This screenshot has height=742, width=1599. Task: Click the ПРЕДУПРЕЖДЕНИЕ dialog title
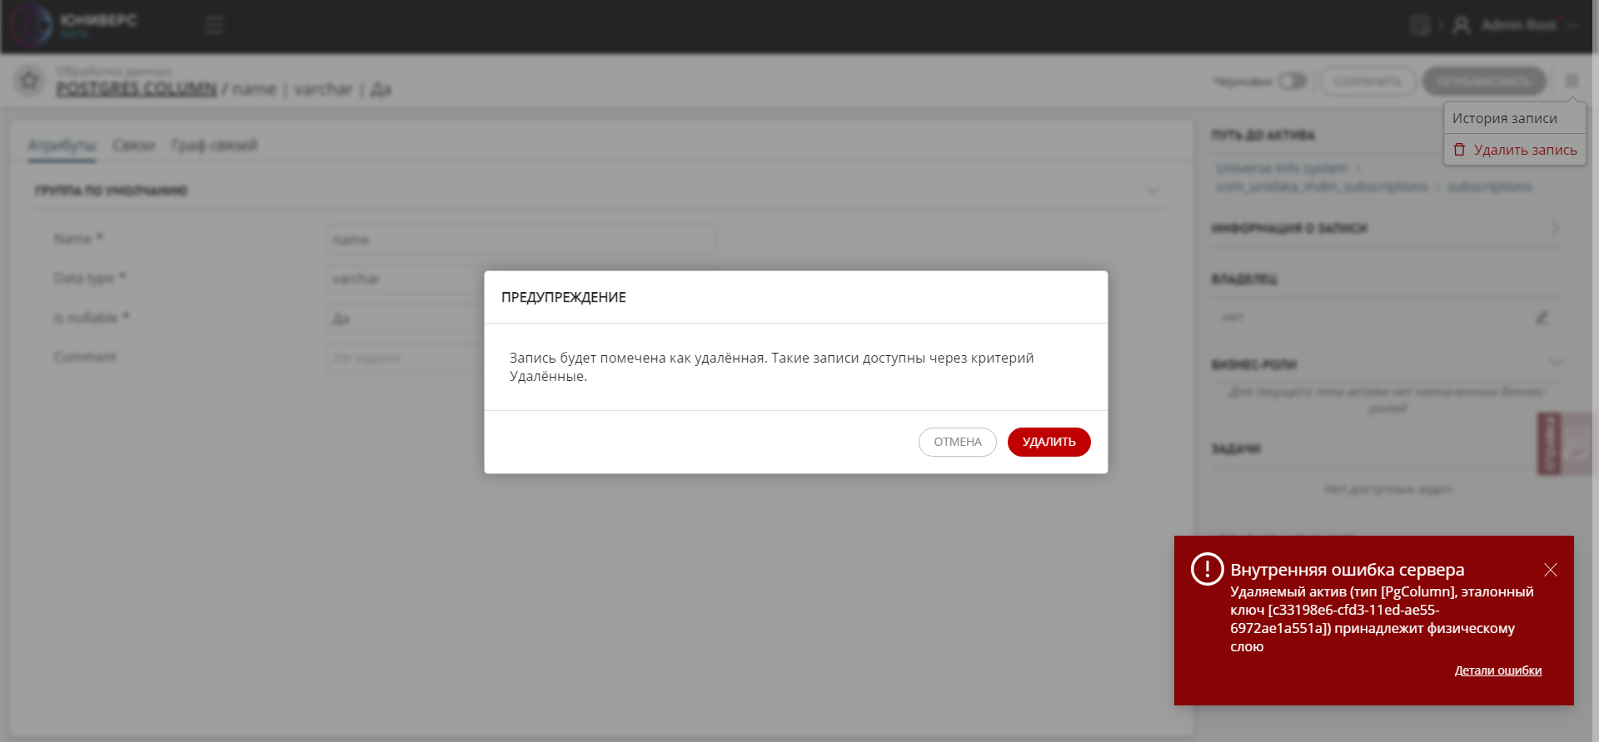[x=564, y=297]
